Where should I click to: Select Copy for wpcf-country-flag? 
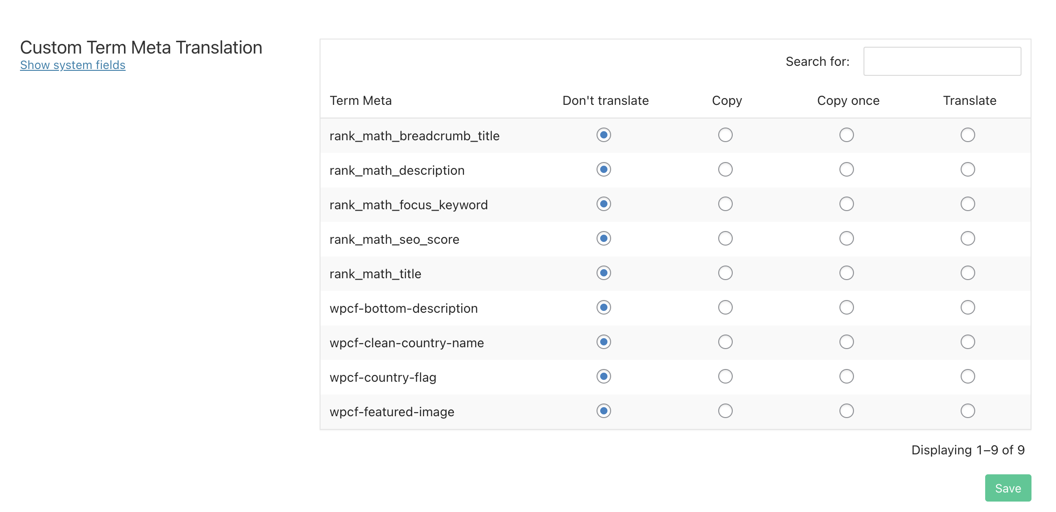725,376
